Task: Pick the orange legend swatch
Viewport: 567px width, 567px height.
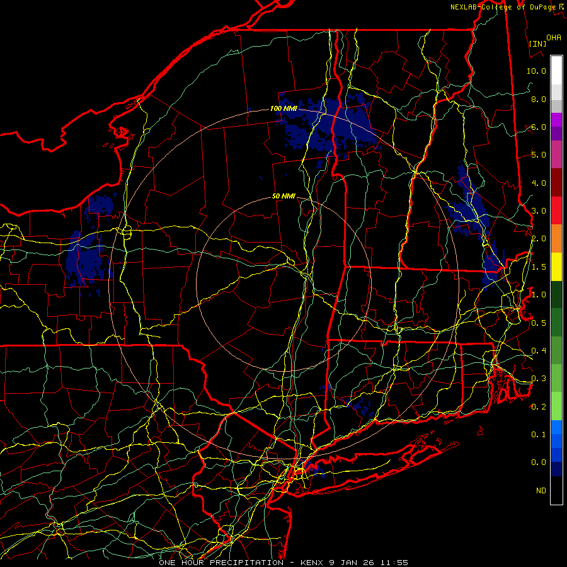Action: 556,238
